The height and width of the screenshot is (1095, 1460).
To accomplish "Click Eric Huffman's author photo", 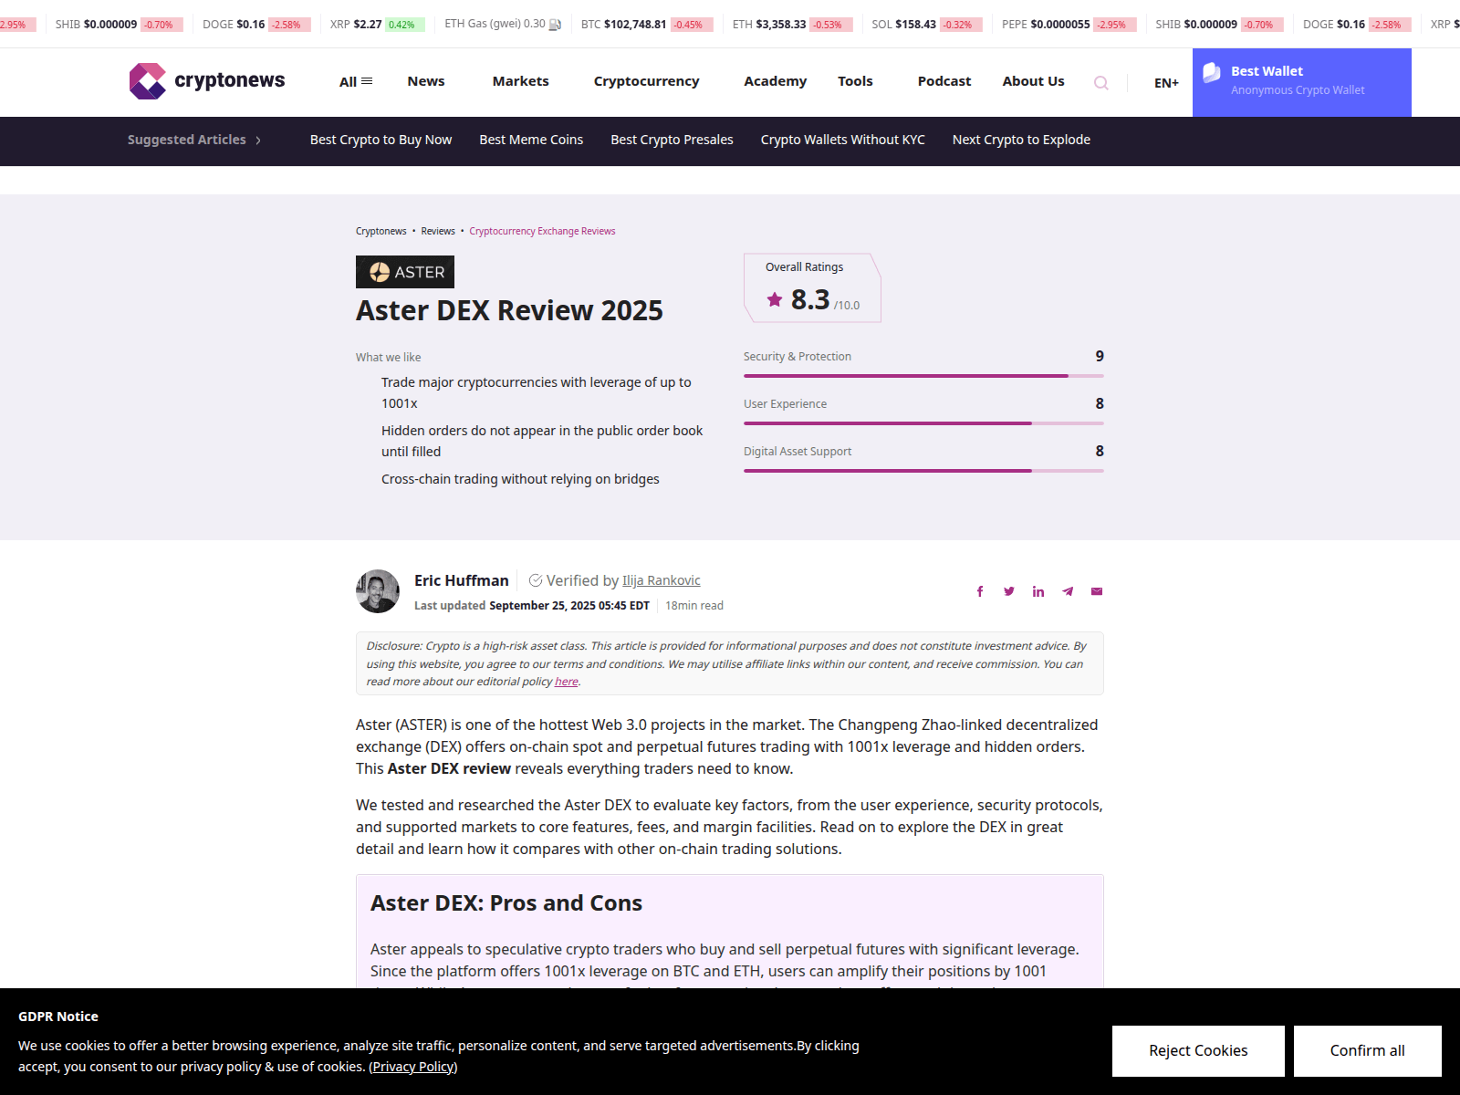I will click(378, 591).
